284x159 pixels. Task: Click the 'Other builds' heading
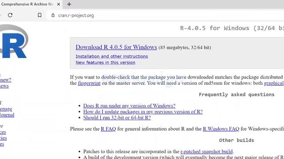(x=237, y=140)
